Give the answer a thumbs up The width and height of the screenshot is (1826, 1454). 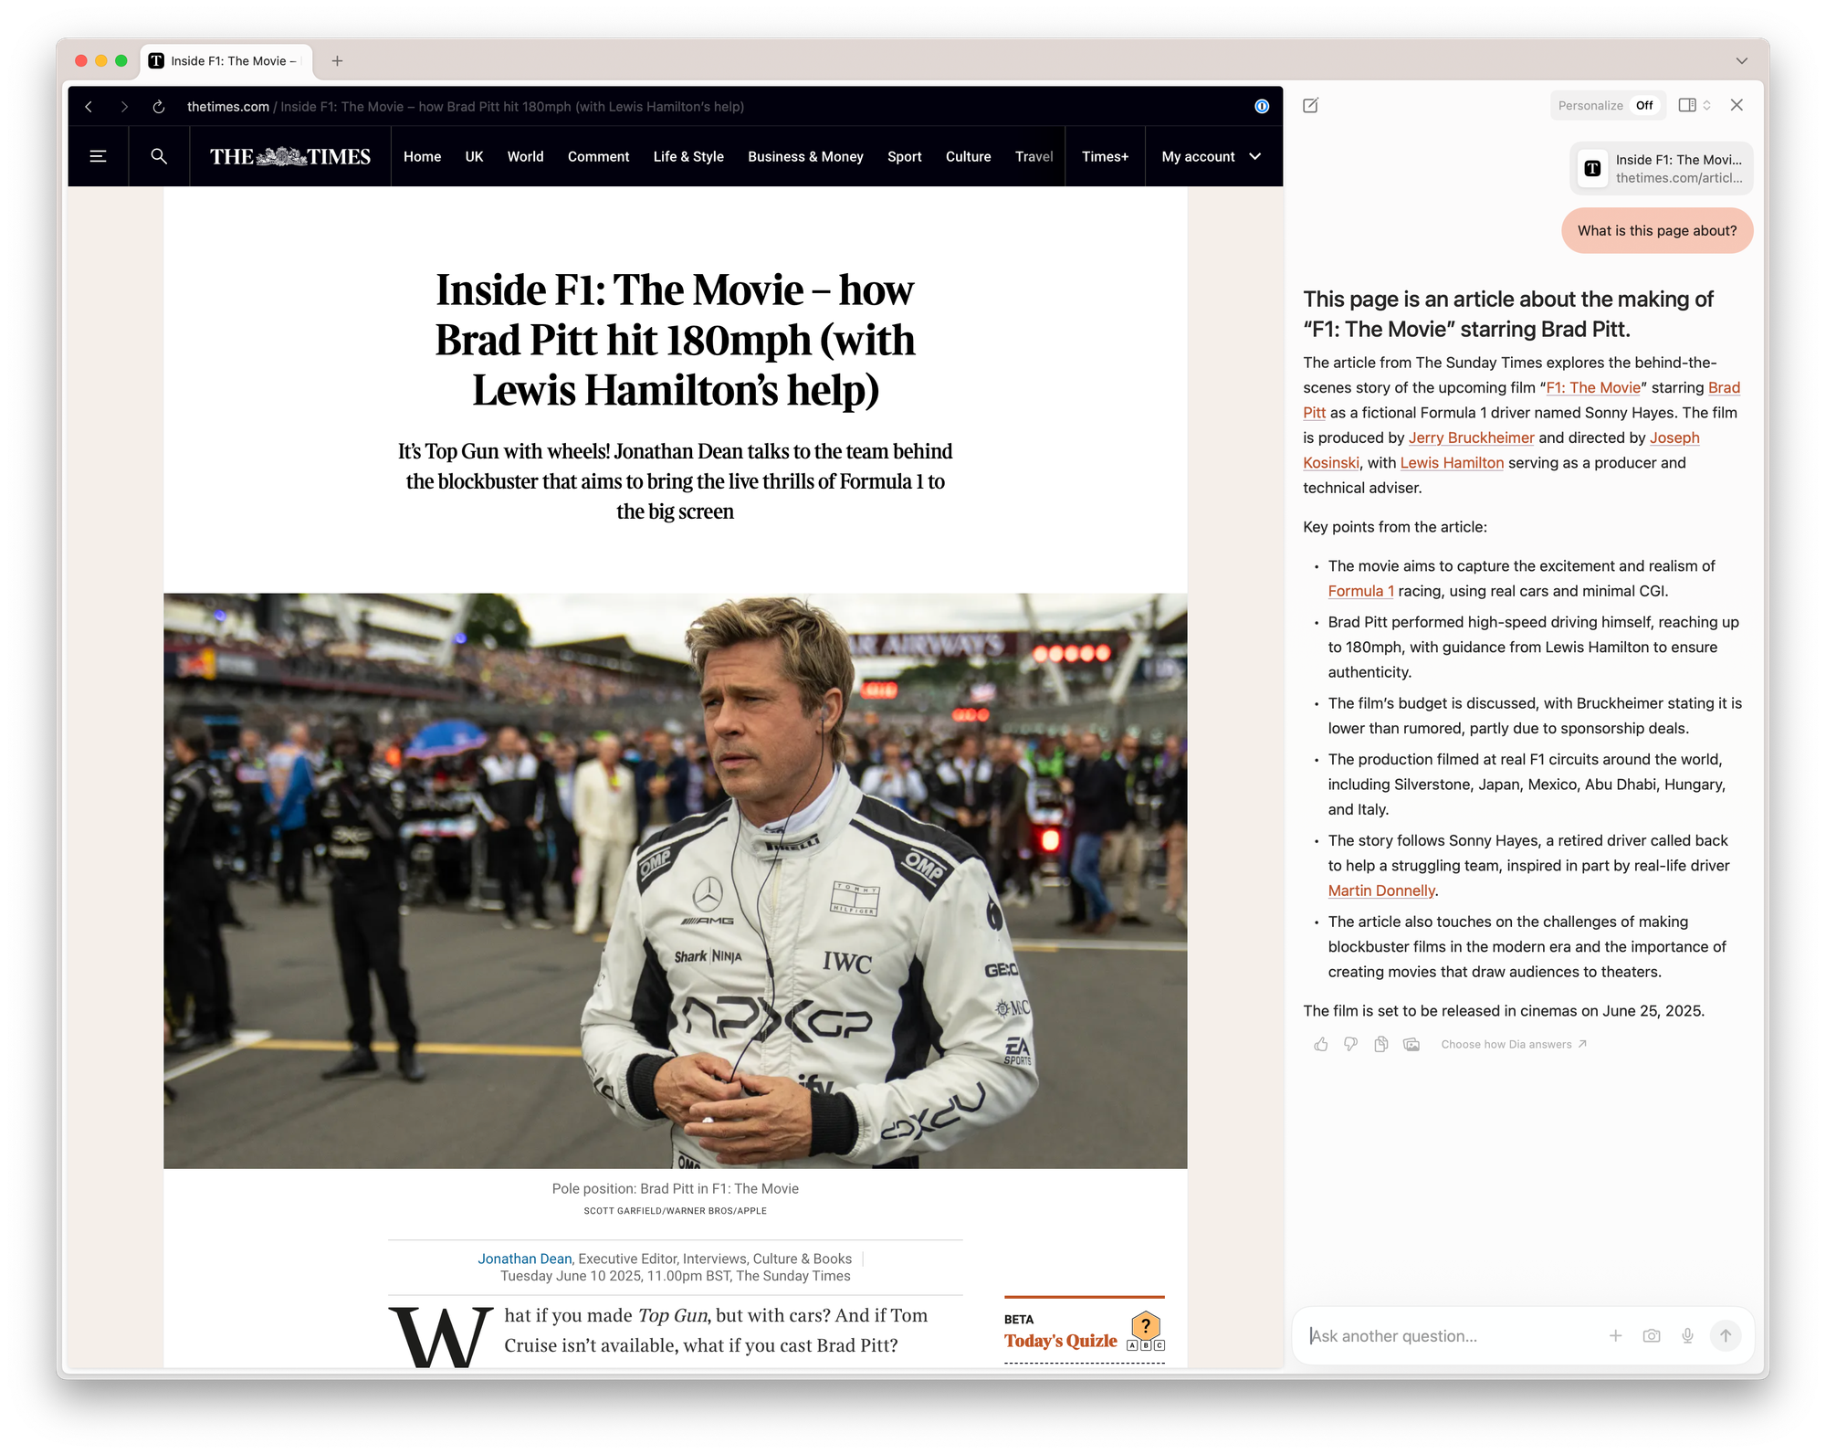(1321, 1044)
